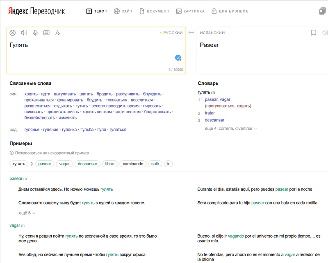Image resolution: width=328 pixels, height=263 pixels.
Task: Clear the source text with the X icon
Action: pos(13,33)
